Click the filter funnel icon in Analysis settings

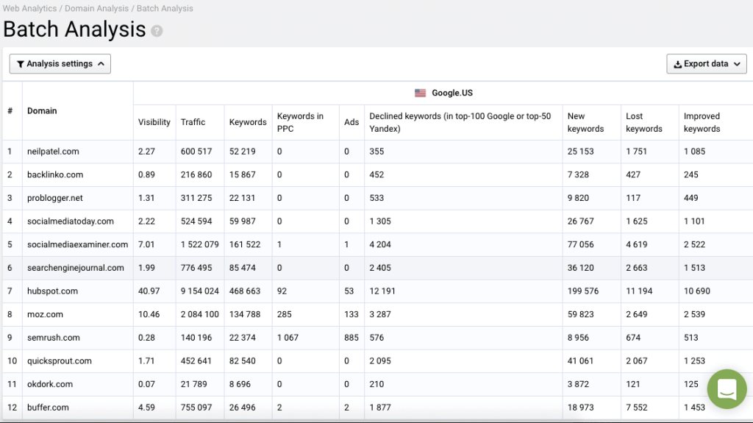pyautogui.click(x=20, y=64)
